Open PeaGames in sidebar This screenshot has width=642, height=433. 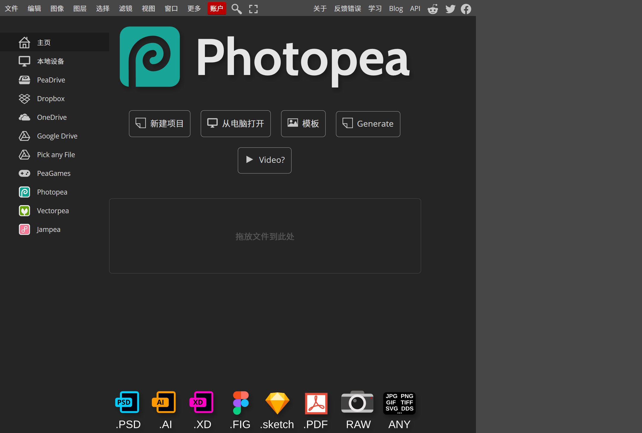55,173
